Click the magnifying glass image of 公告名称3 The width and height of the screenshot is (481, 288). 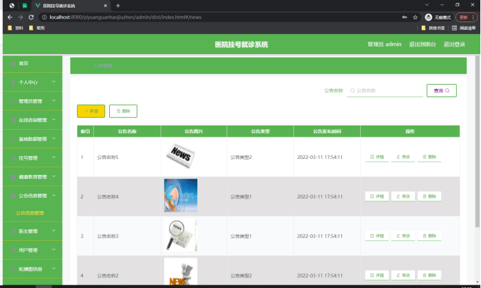coord(181,235)
